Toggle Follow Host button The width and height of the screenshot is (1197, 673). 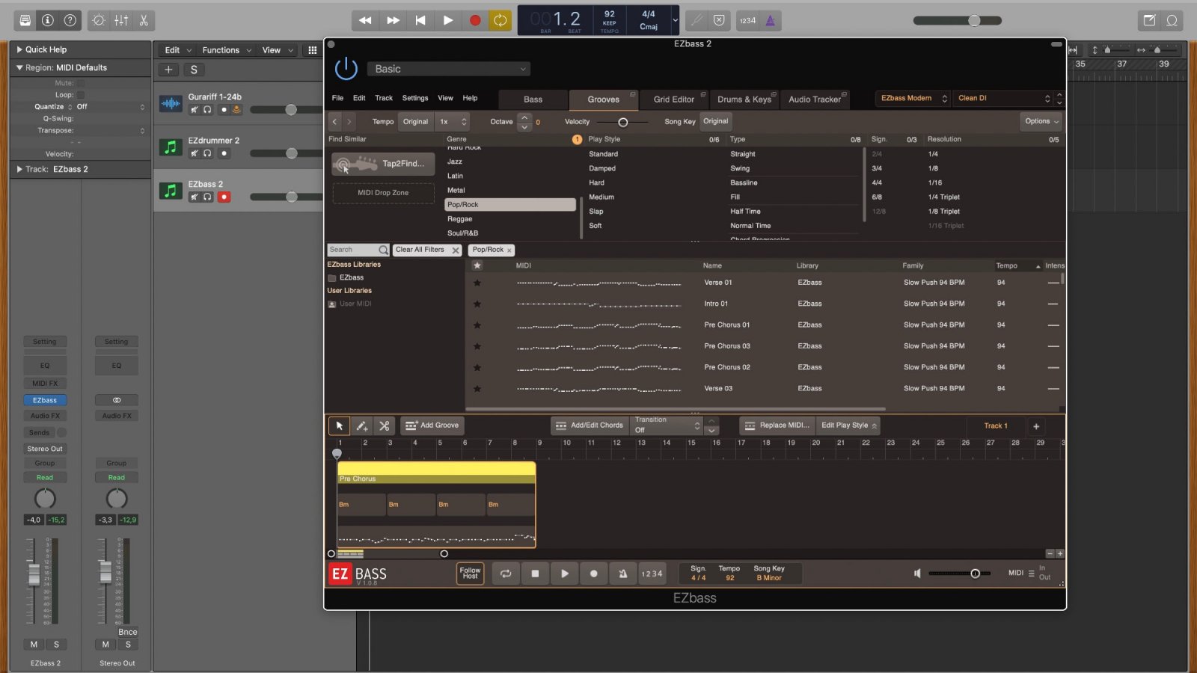click(x=470, y=574)
